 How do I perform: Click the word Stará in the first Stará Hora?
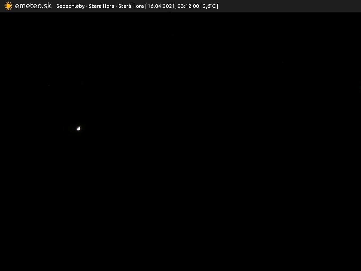(95, 6)
